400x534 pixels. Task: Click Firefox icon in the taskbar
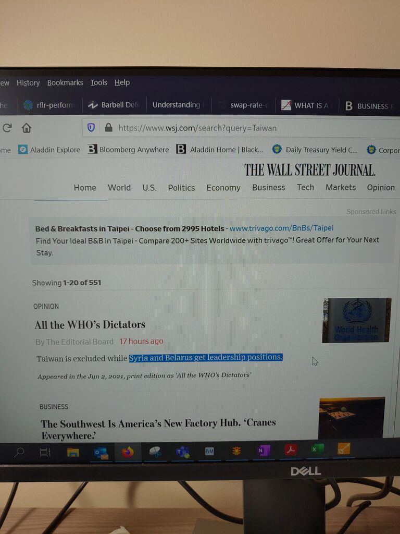(x=128, y=452)
